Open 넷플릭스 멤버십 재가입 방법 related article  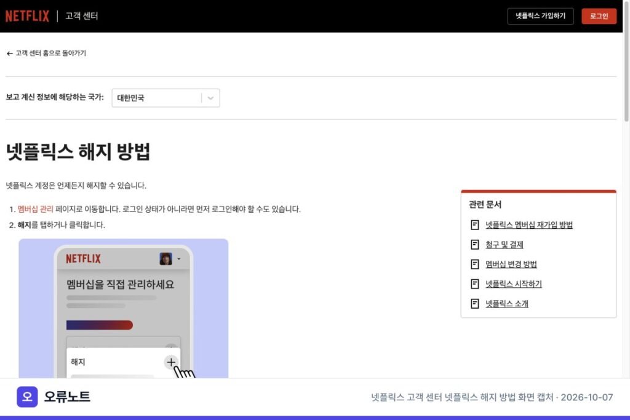click(x=528, y=225)
